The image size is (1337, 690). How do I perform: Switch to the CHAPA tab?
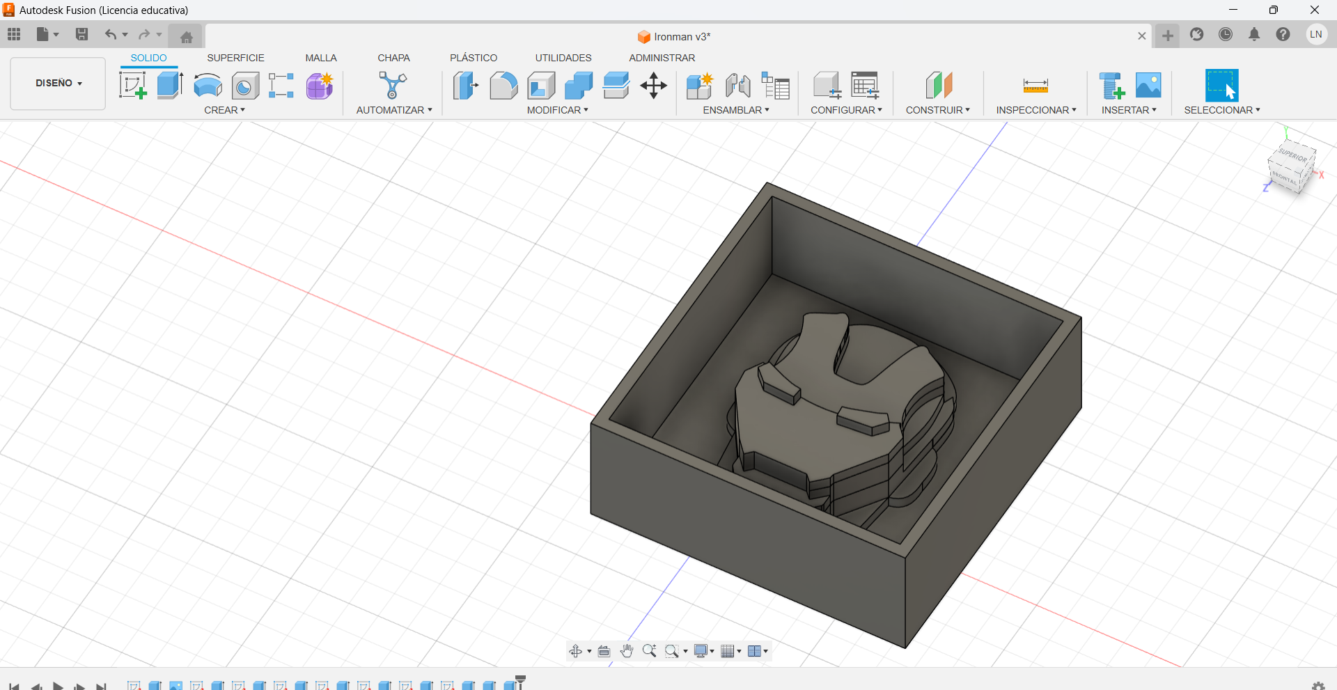[x=394, y=58]
